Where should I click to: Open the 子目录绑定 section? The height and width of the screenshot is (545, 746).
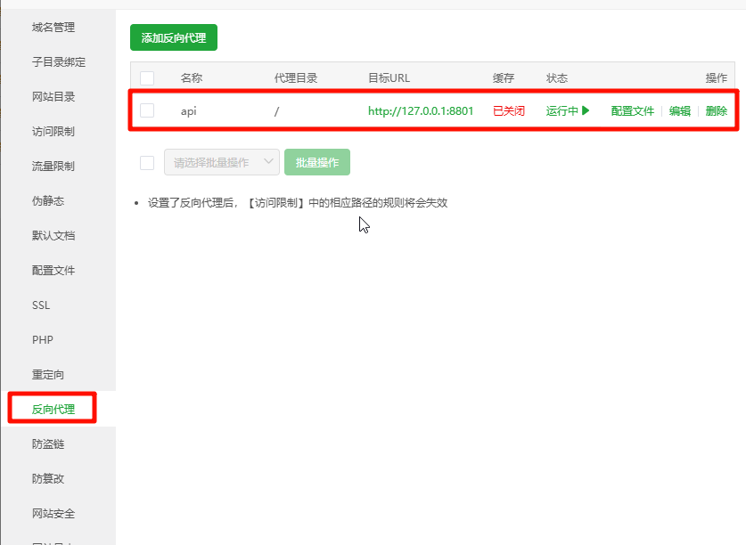[59, 62]
